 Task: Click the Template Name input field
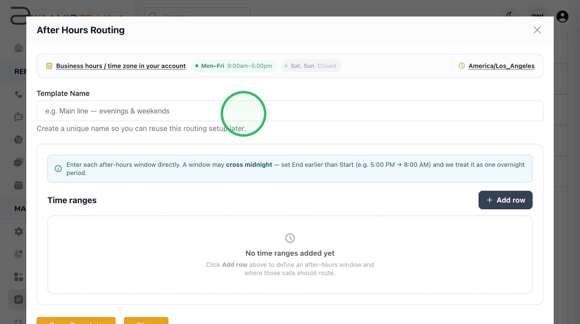(290, 111)
